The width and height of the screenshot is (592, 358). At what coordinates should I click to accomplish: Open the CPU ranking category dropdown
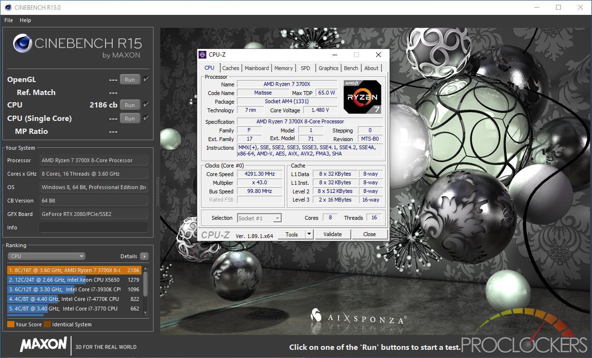tap(47, 256)
